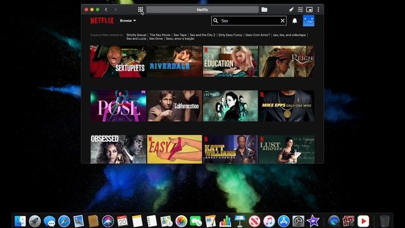Open Finder from the dock
Image resolution: width=405 pixels, height=228 pixels.
[20, 221]
